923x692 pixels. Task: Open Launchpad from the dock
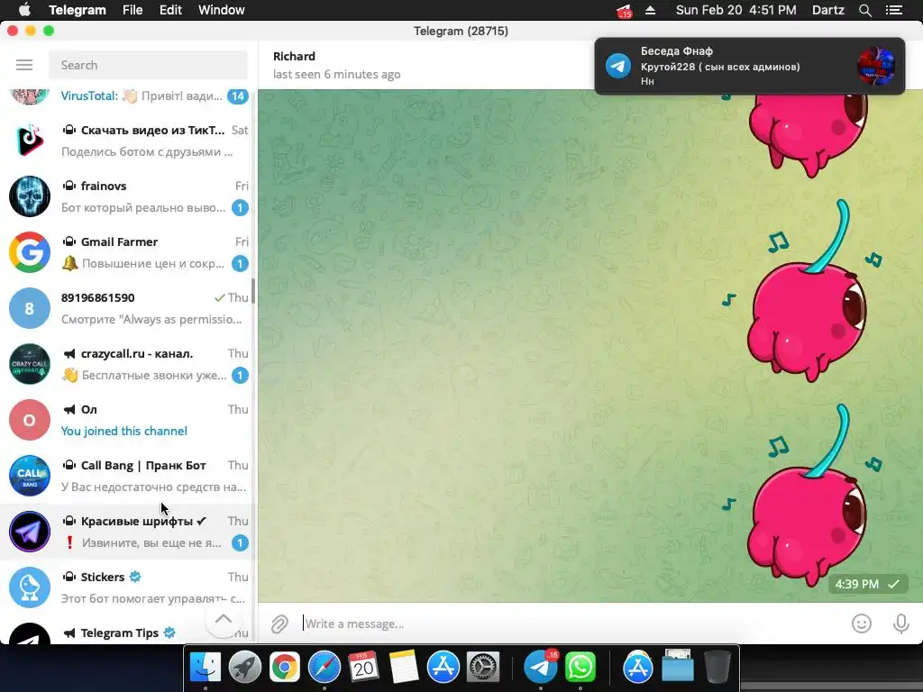click(245, 668)
